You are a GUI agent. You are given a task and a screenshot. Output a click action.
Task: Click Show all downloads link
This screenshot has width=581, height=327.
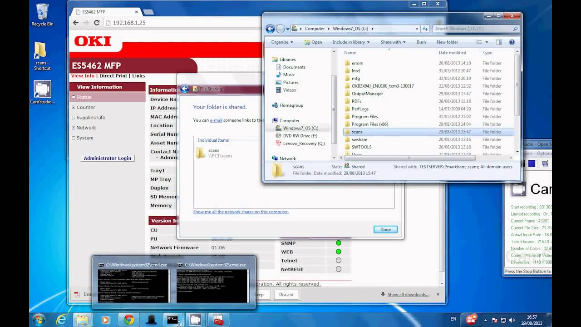pos(408,295)
